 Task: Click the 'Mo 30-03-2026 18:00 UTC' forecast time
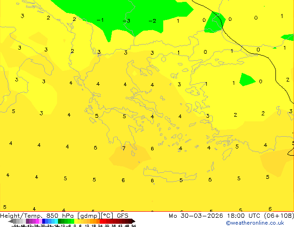[x=215, y=216]
